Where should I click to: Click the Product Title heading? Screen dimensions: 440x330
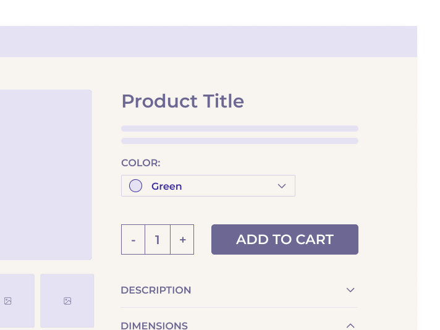(x=182, y=101)
